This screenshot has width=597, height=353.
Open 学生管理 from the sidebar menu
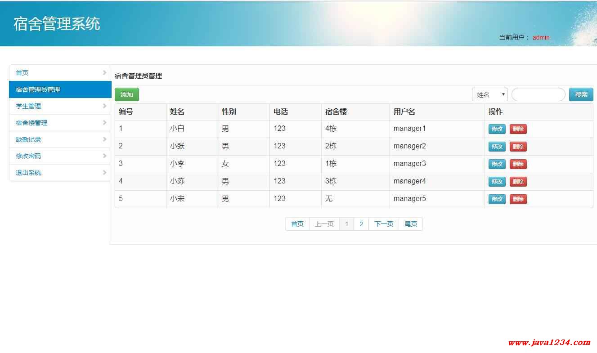point(28,106)
